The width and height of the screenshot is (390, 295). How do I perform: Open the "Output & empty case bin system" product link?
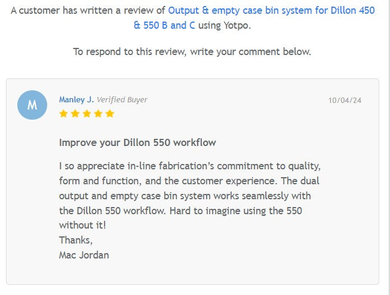click(x=271, y=11)
